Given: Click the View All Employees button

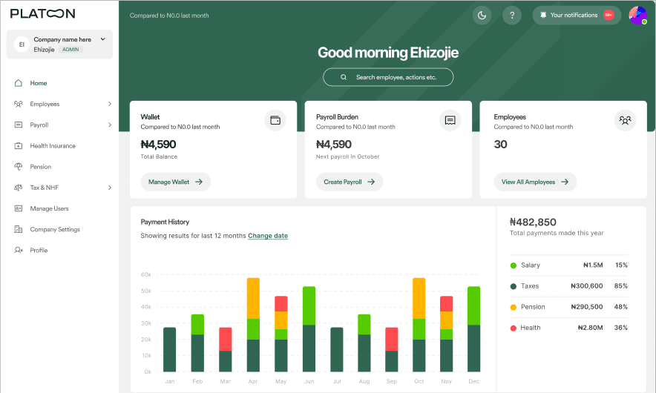Looking at the screenshot, I should pos(535,182).
